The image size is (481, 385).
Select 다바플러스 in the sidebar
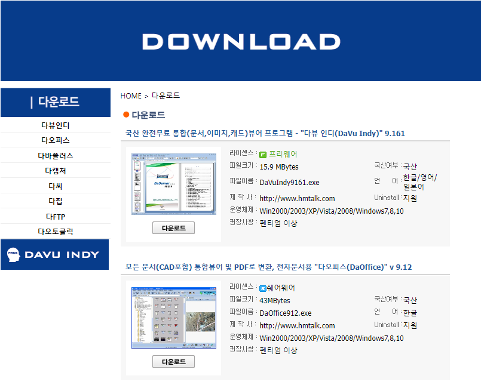click(55, 156)
